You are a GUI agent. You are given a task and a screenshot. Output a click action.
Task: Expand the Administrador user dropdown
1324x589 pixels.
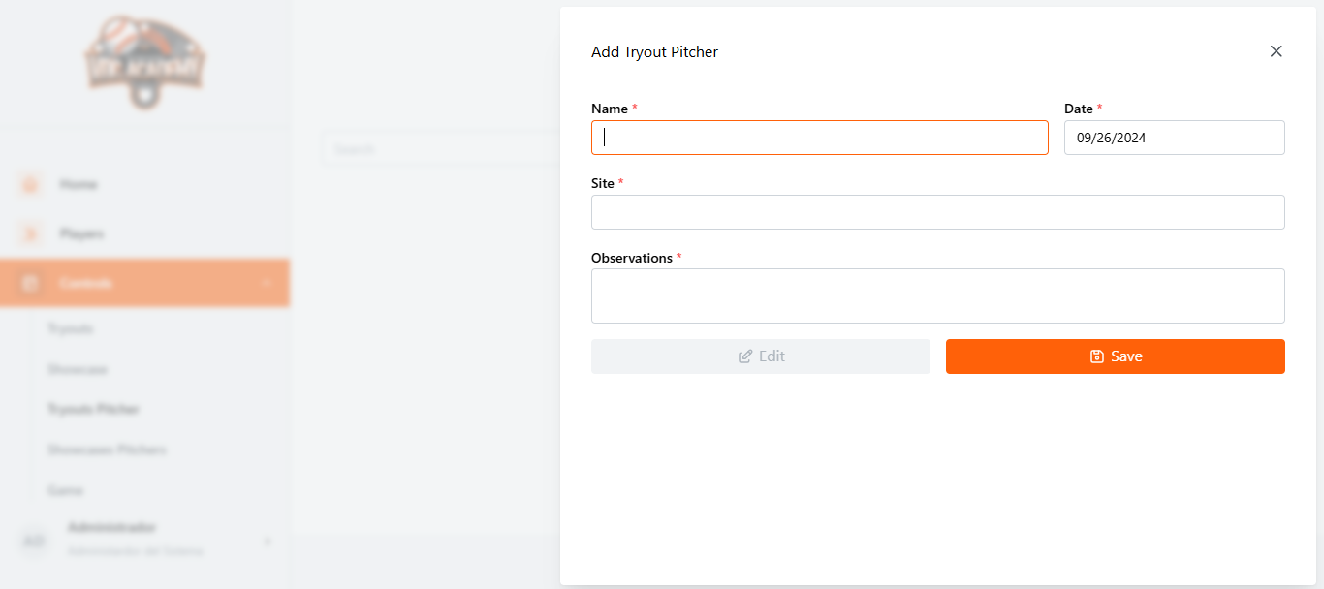(268, 541)
